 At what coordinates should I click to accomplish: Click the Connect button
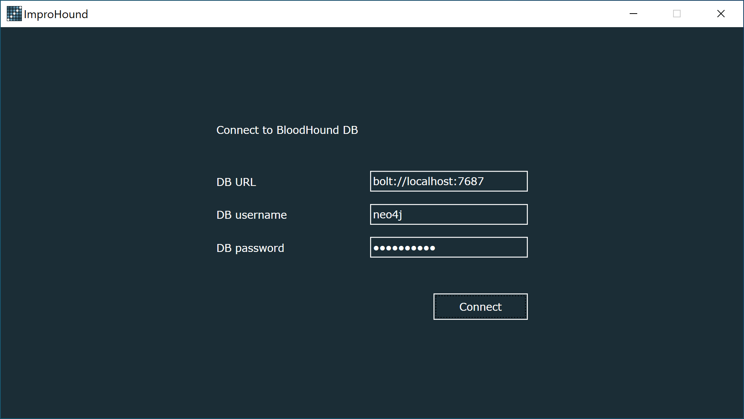click(x=480, y=307)
